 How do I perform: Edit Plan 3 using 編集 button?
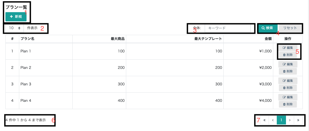[x=288, y=81]
